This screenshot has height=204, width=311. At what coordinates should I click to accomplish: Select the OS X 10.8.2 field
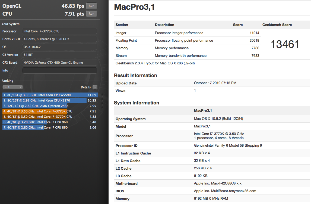coord(60,47)
